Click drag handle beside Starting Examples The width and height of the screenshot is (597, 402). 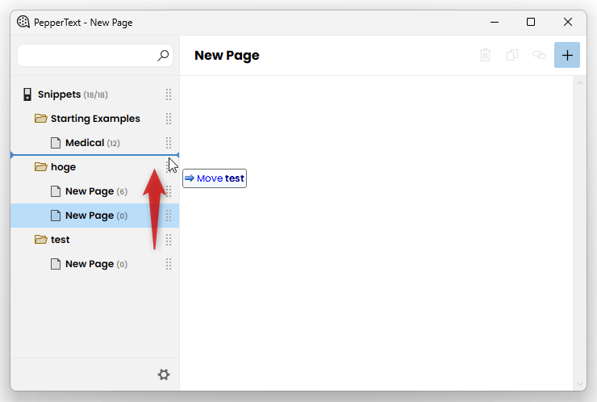(169, 119)
